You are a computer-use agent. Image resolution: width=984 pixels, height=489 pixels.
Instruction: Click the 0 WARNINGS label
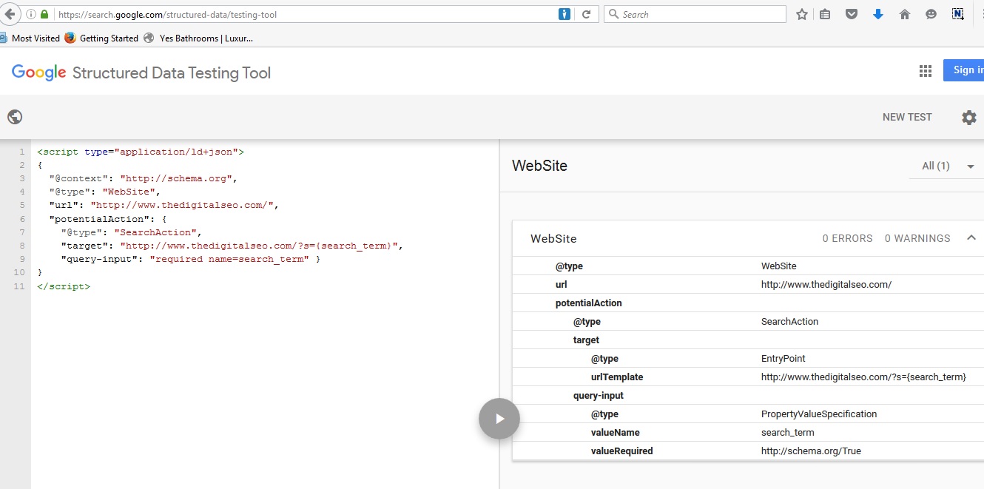(x=917, y=238)
